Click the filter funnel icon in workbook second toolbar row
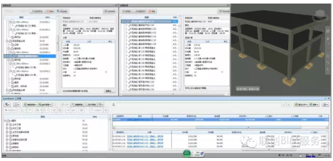 pos(30,110)
